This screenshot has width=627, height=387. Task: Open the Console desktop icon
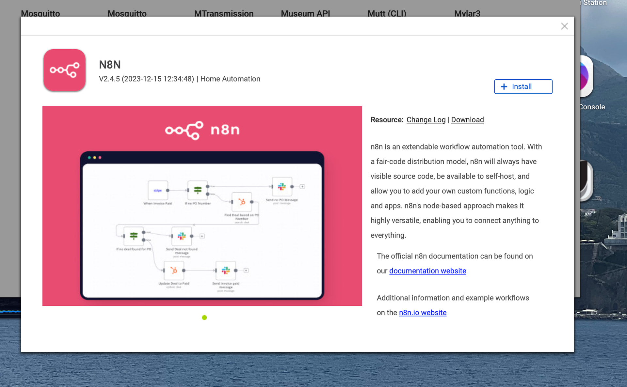(587, 77)
